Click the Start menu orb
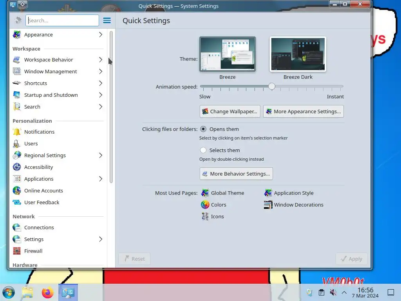This screenshot has width=401, height=301. pos(9,292)
